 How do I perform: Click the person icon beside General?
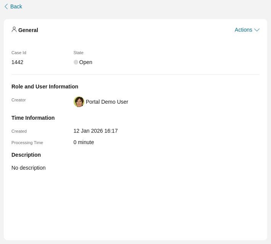pos(14,29)
